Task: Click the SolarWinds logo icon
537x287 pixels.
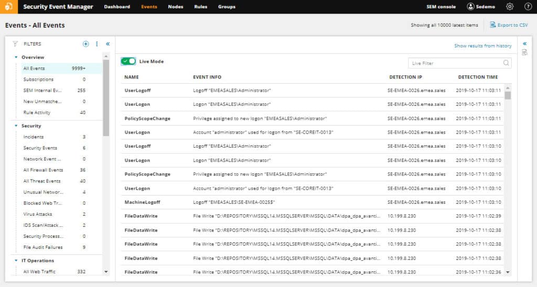Action: click(x=8, y=6)
